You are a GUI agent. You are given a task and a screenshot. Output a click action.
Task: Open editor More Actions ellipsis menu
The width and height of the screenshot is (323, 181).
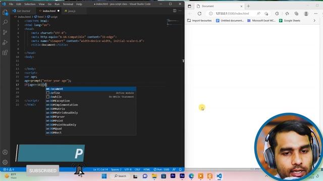(x=180, y=11)
